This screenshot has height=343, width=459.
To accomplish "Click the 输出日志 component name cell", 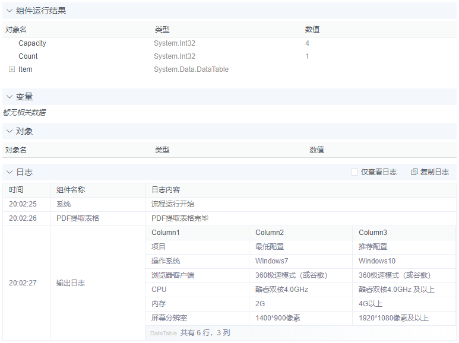I will 71,283.
